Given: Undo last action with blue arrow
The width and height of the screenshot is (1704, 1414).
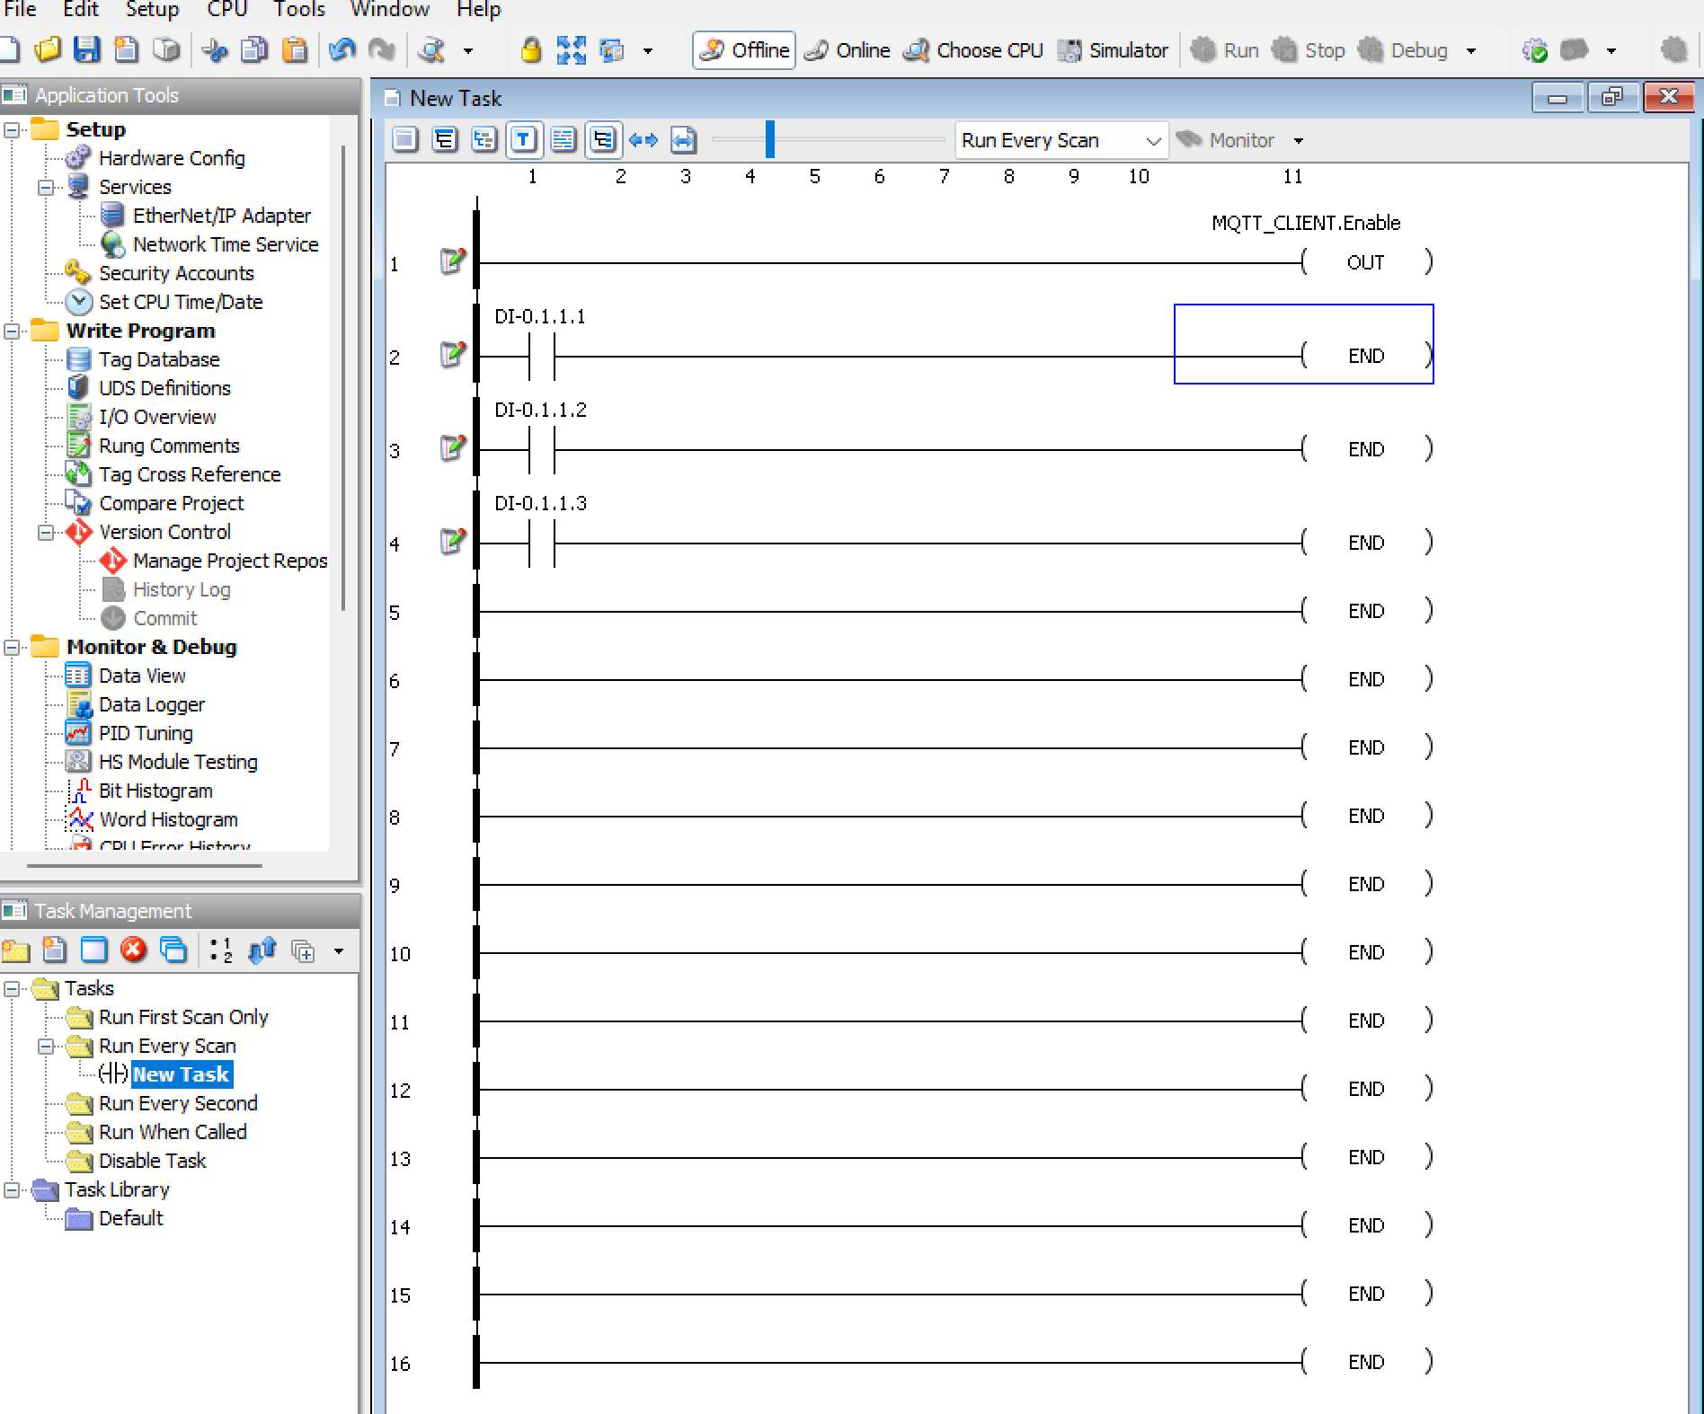Looking at the screenshot, I should (x=342, y=50).
